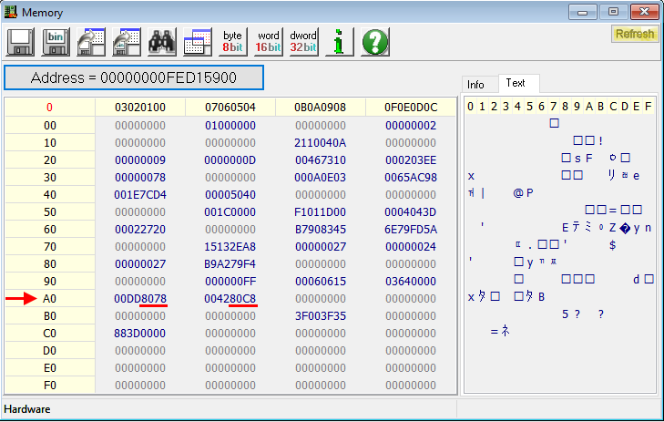The height and width of the screenshot is (422, 664).
Task: Open help with the green question mark
Action: [x=375, y=41]
